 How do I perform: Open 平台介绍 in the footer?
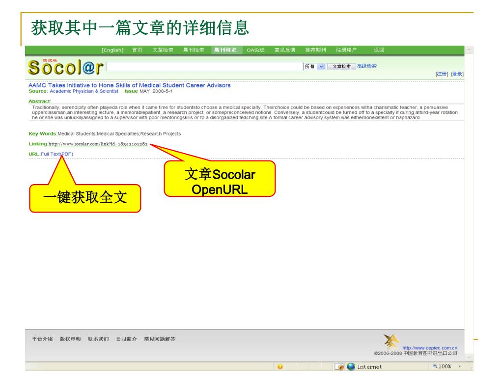(42, 339)
